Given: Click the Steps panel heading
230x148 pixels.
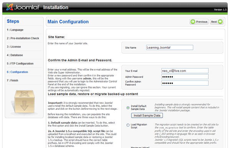Looking at the screenshot, I should click(x=13, y=21).
